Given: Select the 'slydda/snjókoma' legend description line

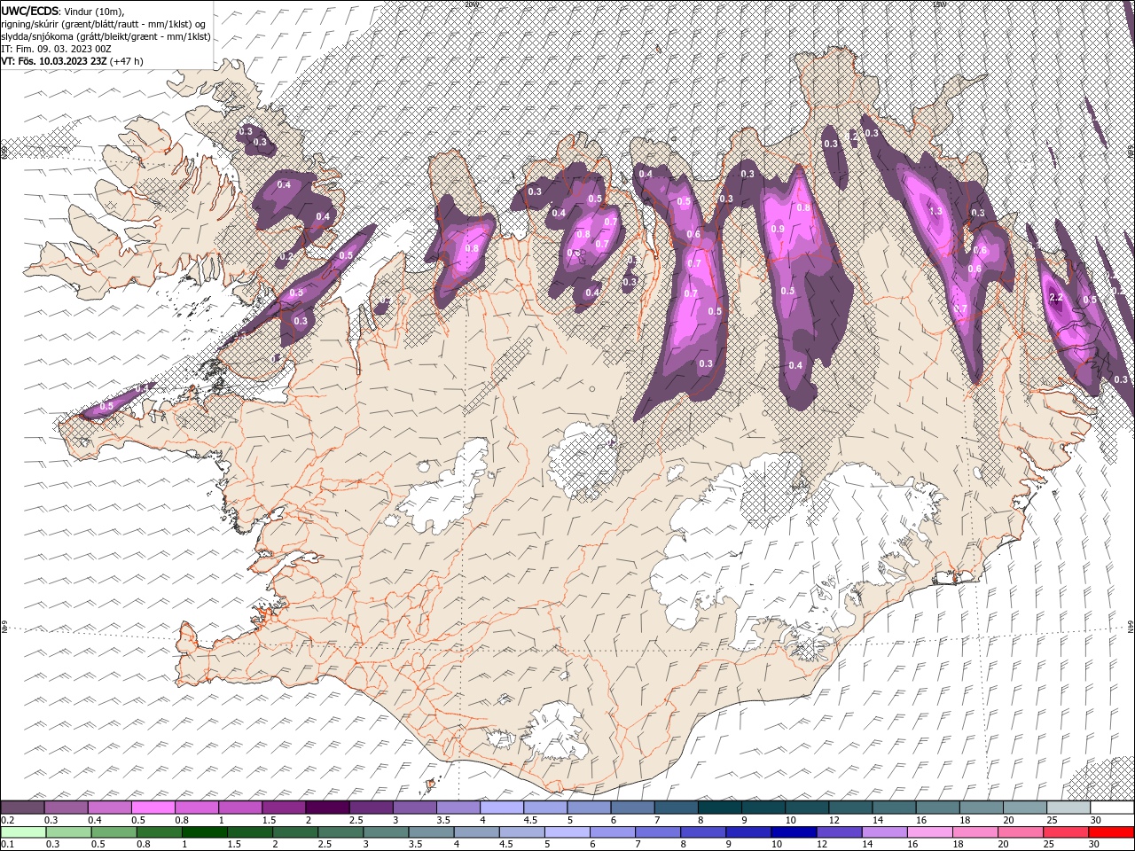Looking at the screenshot, I should coord(106,35).
